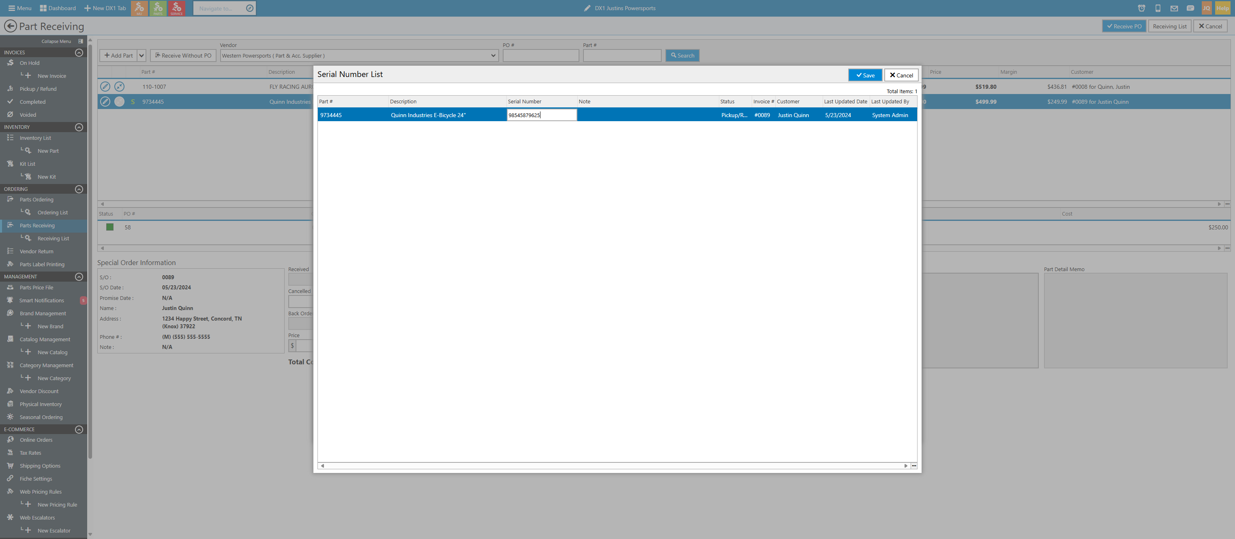1235x539 pixels.
Task: Open the red Service sales icon
Action: [176, 8]
